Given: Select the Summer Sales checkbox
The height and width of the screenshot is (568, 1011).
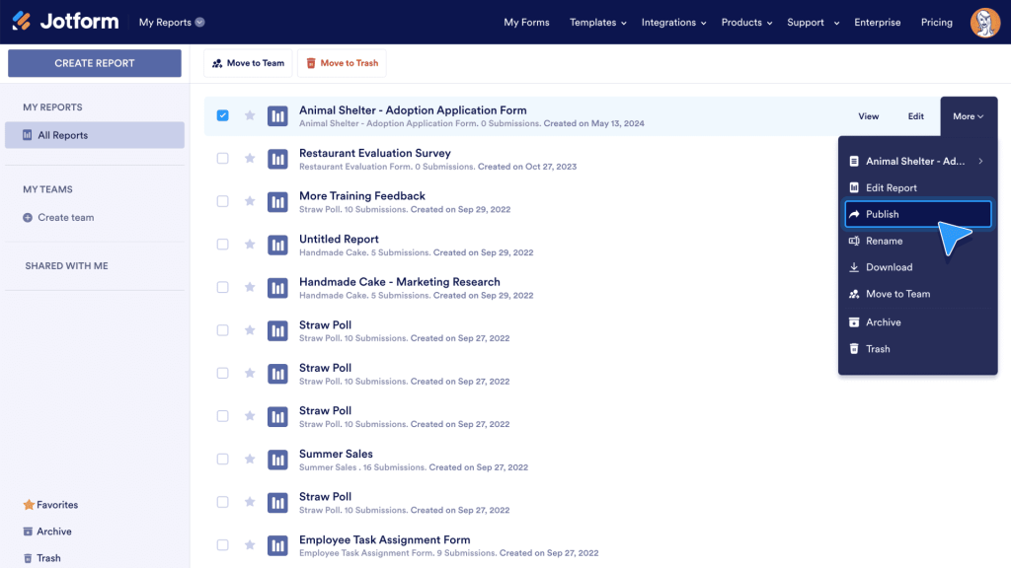Looking at the screenshot, I should click(x=222, y=460).
